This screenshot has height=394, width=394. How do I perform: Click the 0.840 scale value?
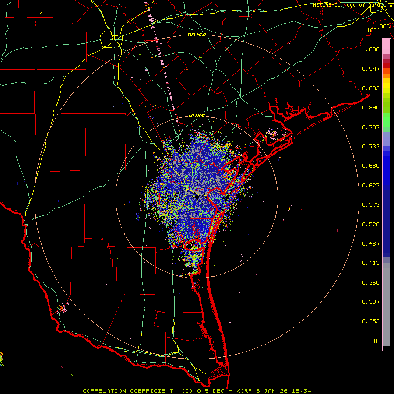pos(371,108)
